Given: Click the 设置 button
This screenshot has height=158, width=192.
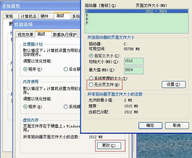Looking at the screenshot, I should (x=174, y=84).
